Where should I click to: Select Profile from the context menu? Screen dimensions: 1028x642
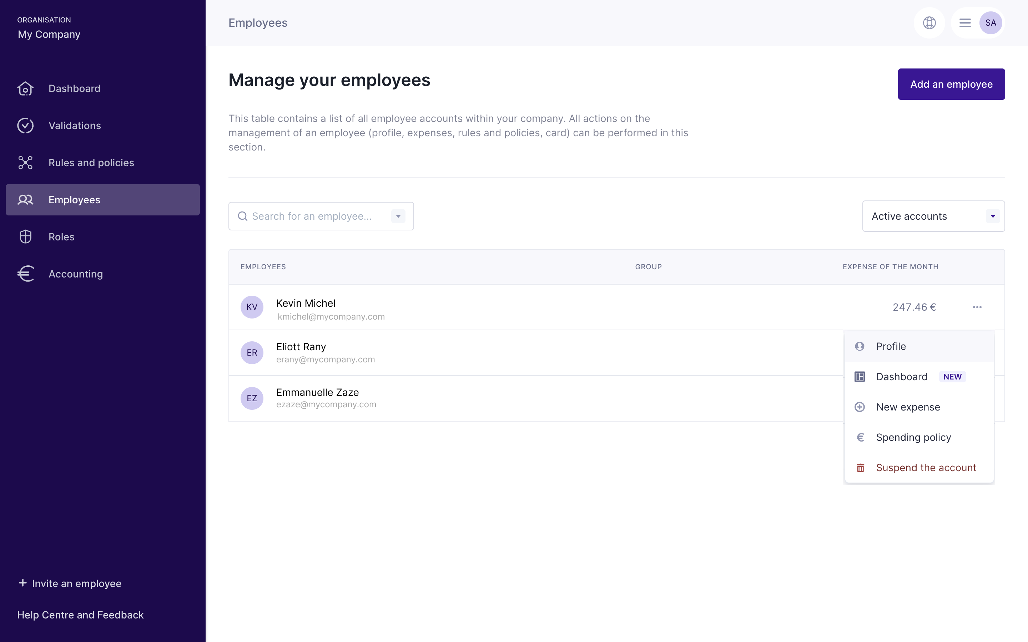(891, 346)
